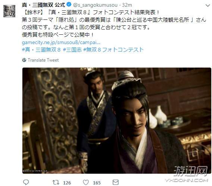The image size is (212, 186).
Task: Click the like count 165
Action: [97, 183]
